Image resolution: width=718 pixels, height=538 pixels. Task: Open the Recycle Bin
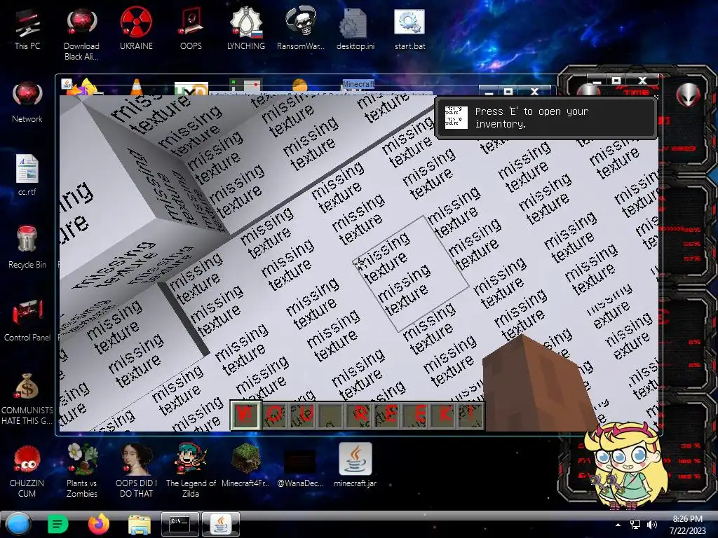coord(27,247)
